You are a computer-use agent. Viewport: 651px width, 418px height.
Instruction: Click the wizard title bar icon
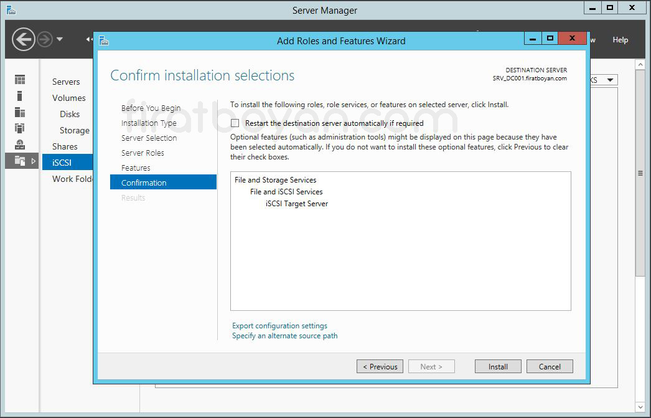pos(104,40)
